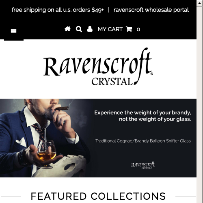203x203 pixels.
Task: Click small Ravenscroft logo inside the banner
Action: [143, 165]
